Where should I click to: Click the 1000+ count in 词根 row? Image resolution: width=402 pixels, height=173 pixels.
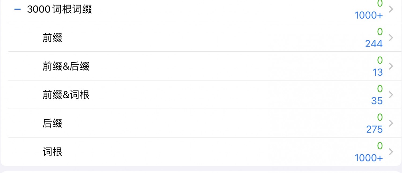coord(369,158)
